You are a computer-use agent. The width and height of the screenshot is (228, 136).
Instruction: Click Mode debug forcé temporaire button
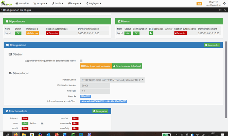[x=96, y=66]
